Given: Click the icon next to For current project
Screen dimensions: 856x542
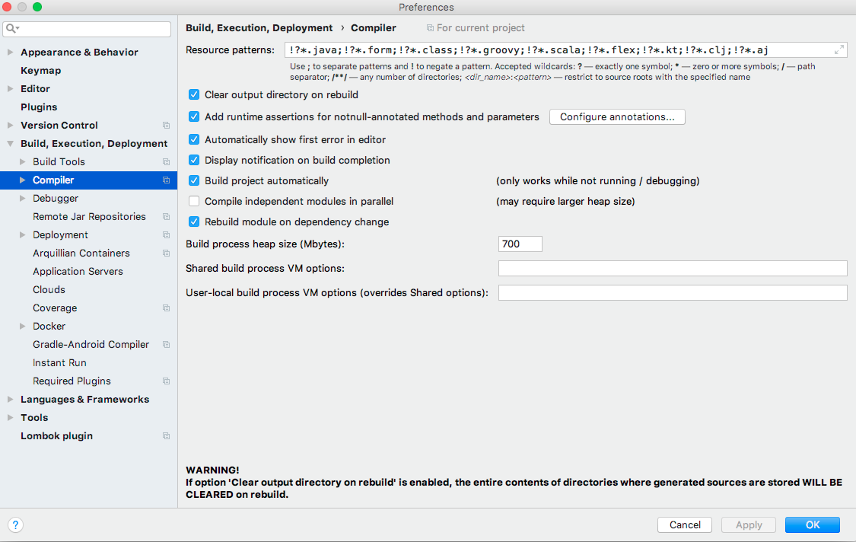Looking at the screenshot, I should tap(430, 28).
